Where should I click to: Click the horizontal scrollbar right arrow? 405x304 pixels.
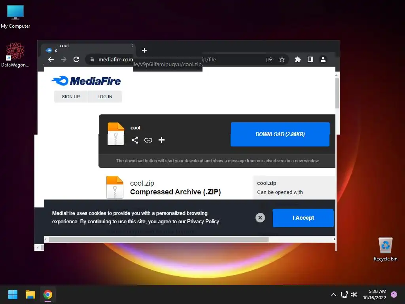[334, 239]
